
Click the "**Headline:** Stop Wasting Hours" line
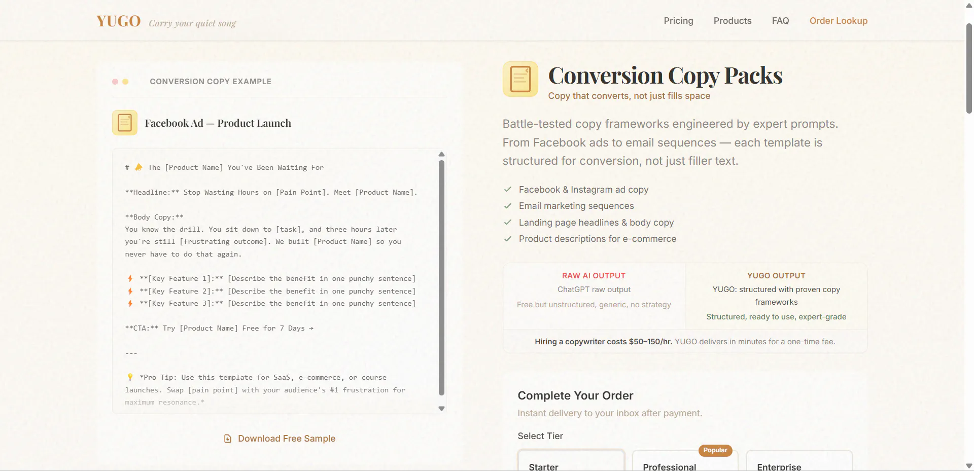click(x=271, y=192)
